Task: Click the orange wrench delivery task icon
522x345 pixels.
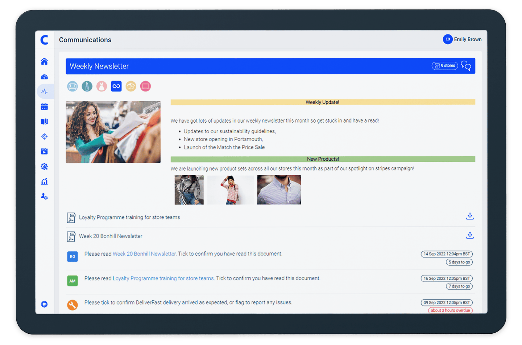Action: tap(72, 305)
